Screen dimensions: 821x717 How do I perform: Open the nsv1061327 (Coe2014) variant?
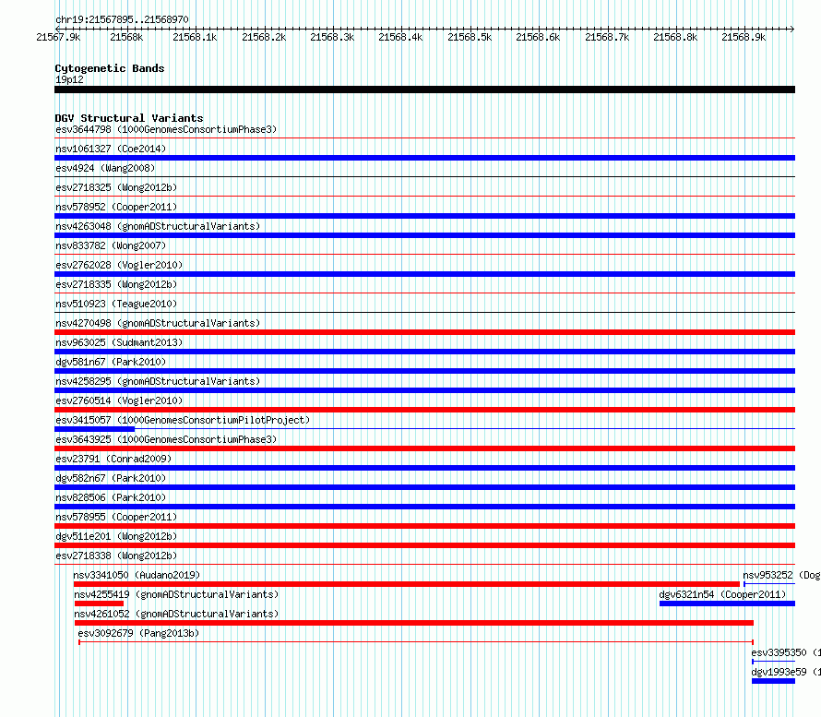pos(111,149)
